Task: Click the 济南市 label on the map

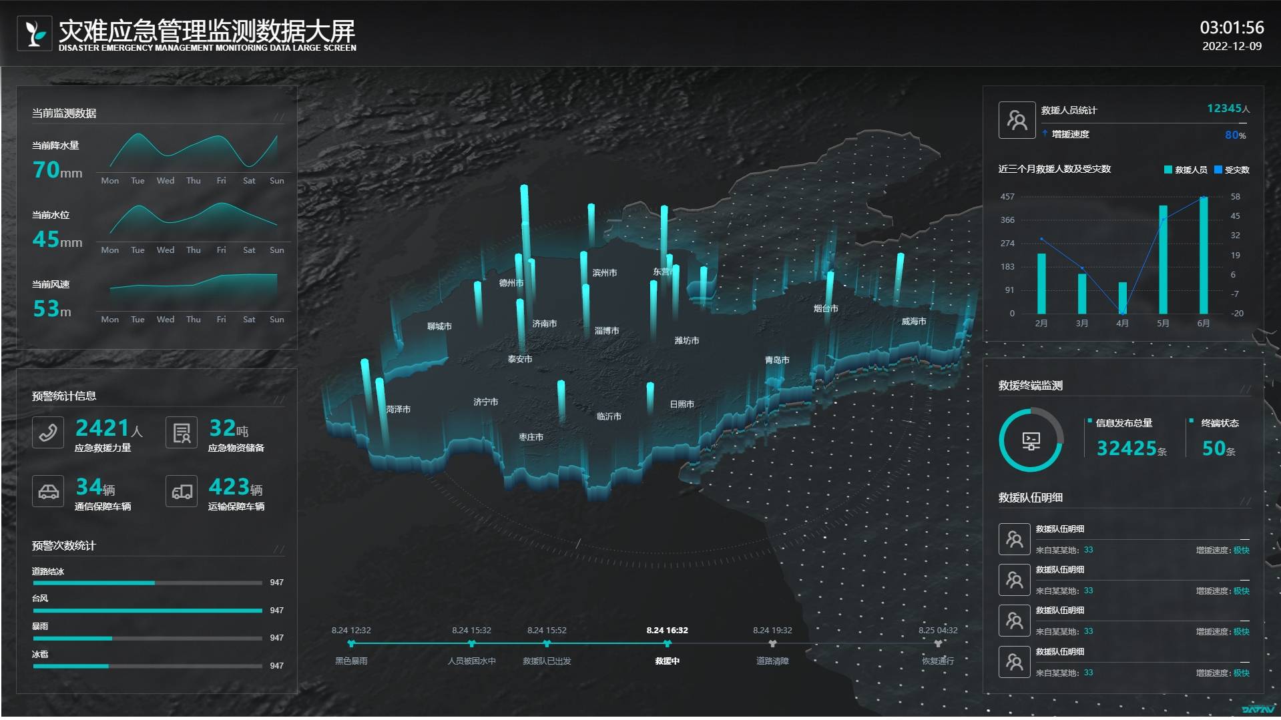Action: pos(544,324)
